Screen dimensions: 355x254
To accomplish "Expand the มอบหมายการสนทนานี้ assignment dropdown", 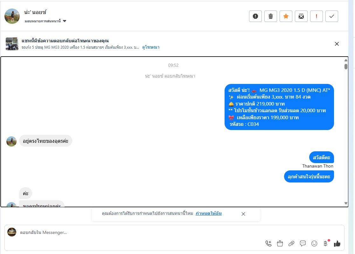I will tap(45, 21).
